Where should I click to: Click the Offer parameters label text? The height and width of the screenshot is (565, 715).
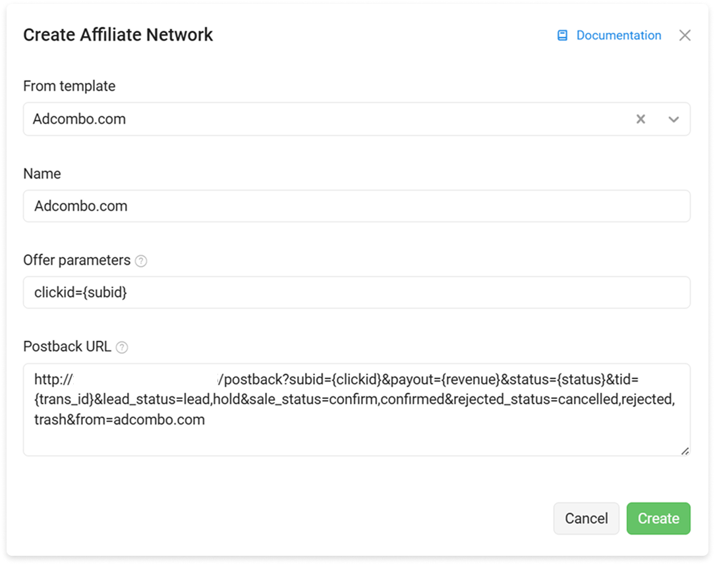point(76,260)
